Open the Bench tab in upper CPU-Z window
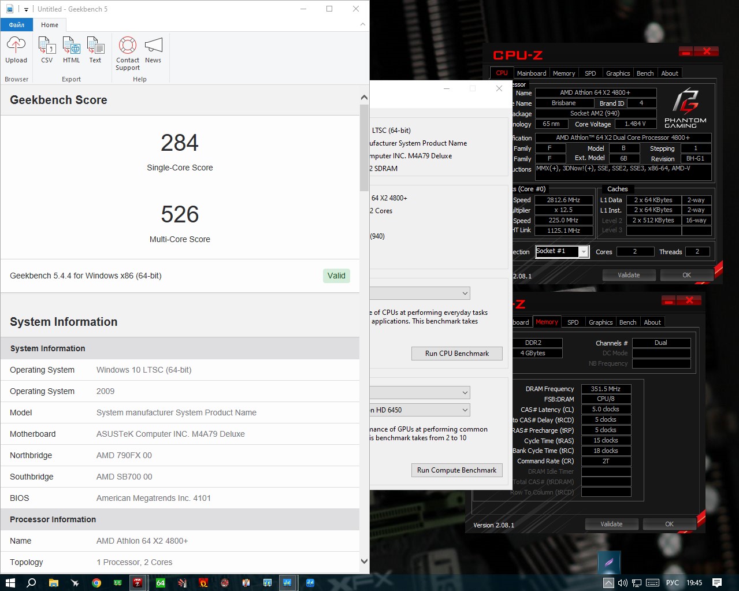This screenshot has width=739, height=591. (645, 73)
